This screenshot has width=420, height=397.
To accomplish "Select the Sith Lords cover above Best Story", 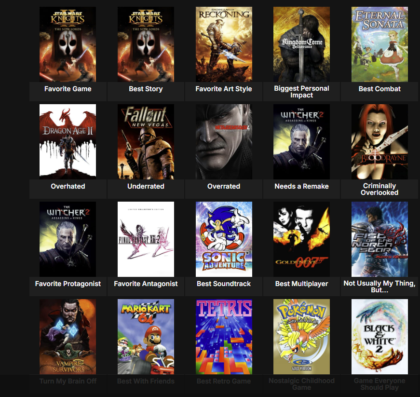I will 146,44.
